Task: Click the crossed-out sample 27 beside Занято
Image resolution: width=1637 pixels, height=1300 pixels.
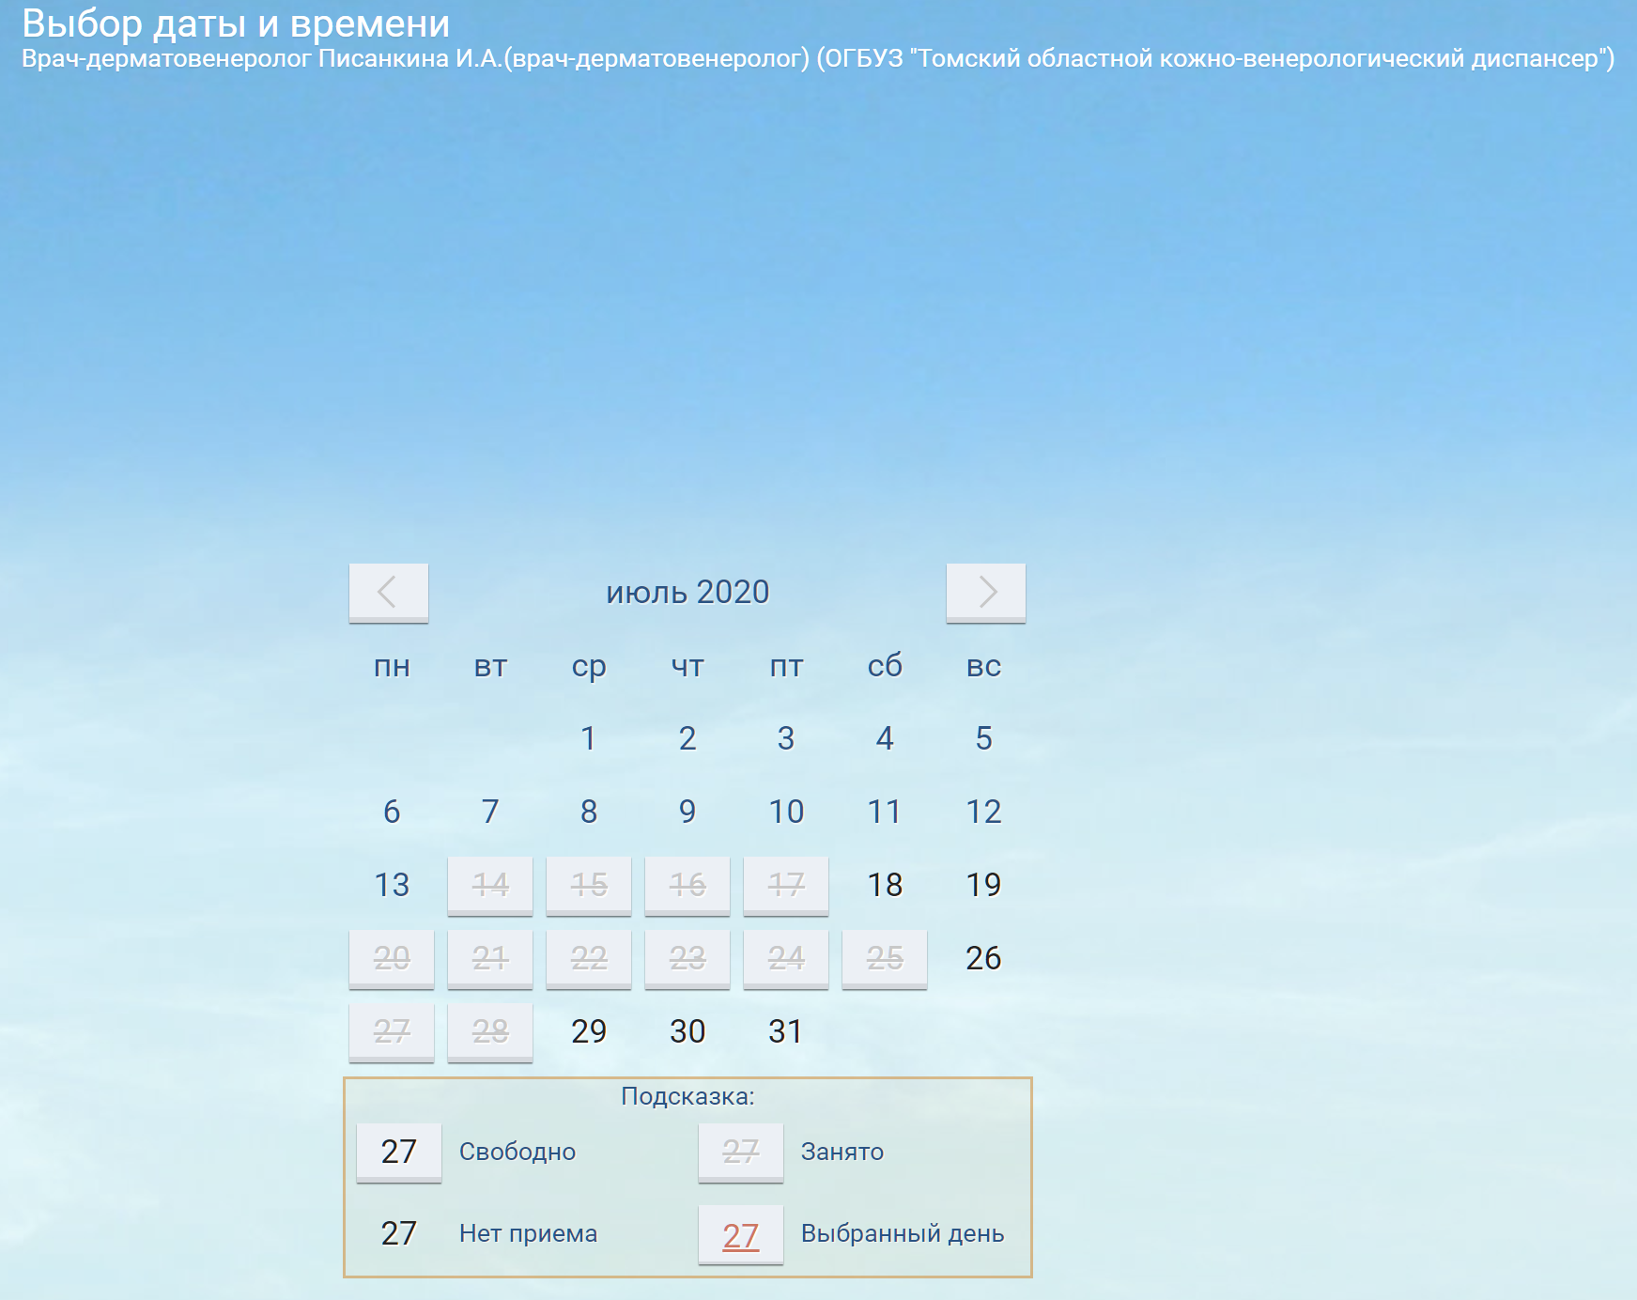Action: (x=741, y=1153)
